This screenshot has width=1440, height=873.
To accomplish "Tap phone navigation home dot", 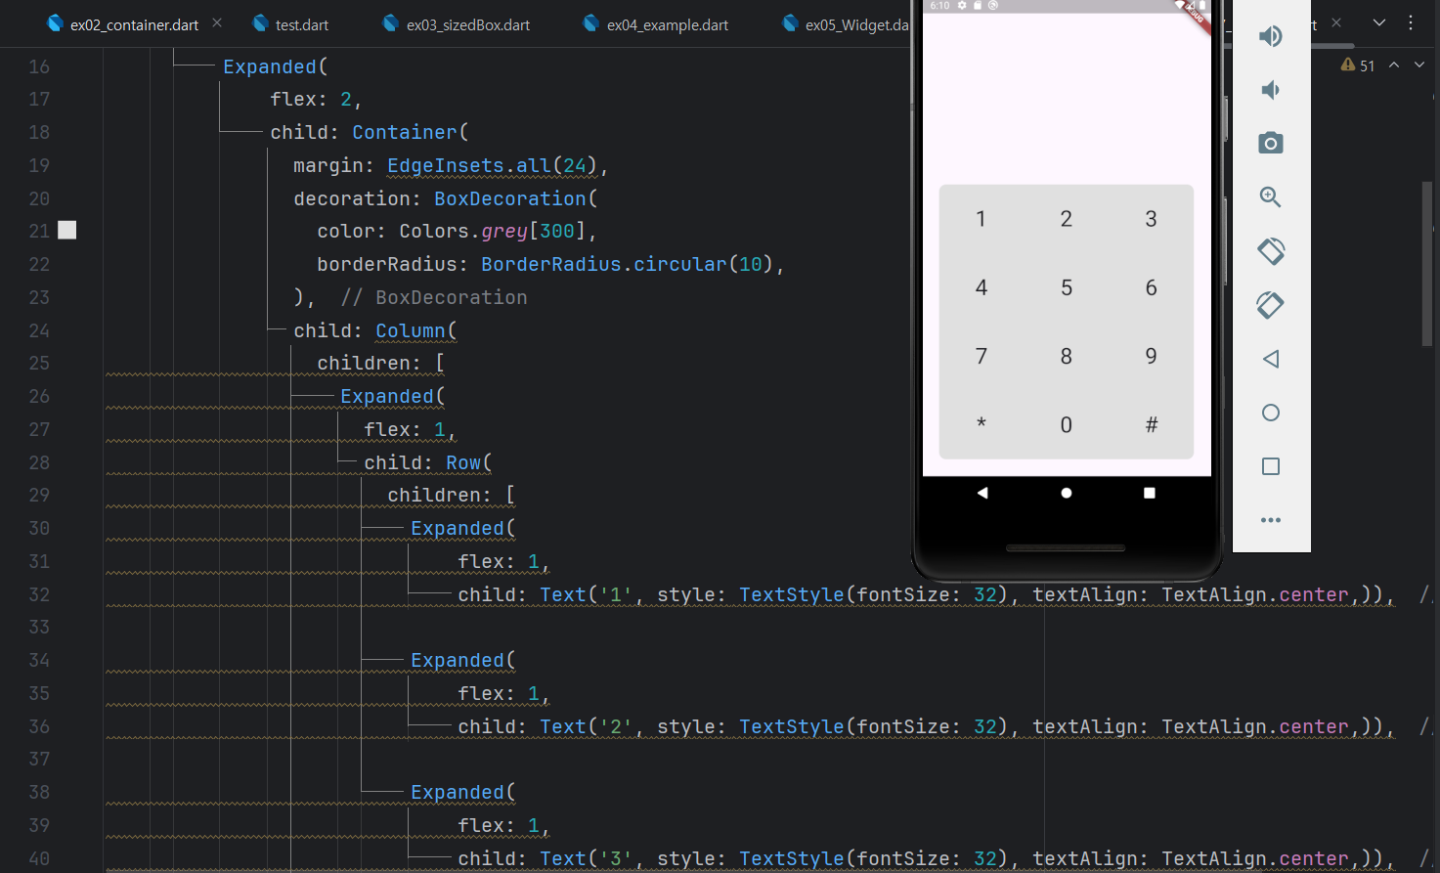I will coord(1067,493).
